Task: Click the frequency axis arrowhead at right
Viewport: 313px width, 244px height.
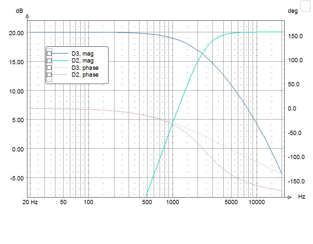Action: [x=290, y=197]
